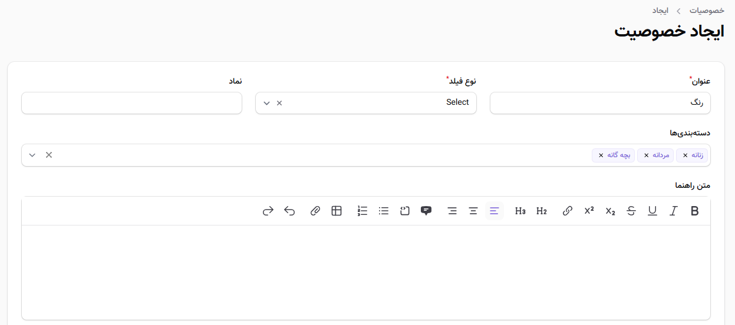Viewport: 735px width, 325px height.
Task: Click ایجاد in the breadcrumb
Action: pos(660,11)
